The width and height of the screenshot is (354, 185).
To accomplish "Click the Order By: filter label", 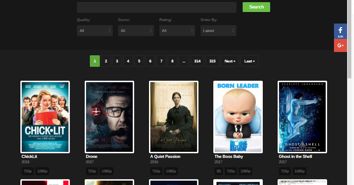I will point(209,20).
